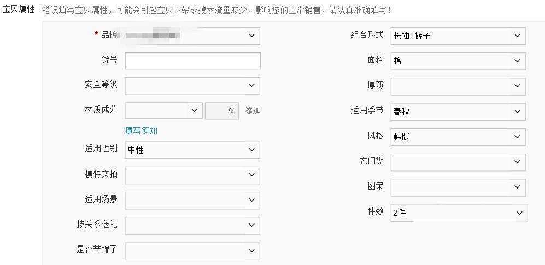545x265 pixels.
Task: Click the 添加 add link
Action: [x=253, y=110]
